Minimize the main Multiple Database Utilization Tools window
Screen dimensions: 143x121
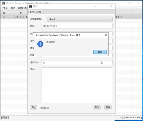(x=122, y=3)
